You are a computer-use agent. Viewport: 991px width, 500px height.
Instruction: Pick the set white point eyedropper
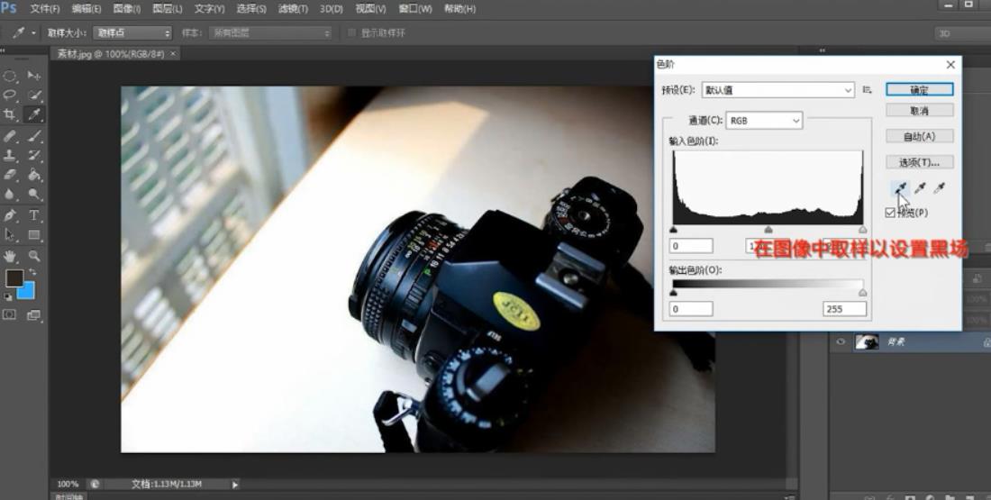click(x=940, y=187)
